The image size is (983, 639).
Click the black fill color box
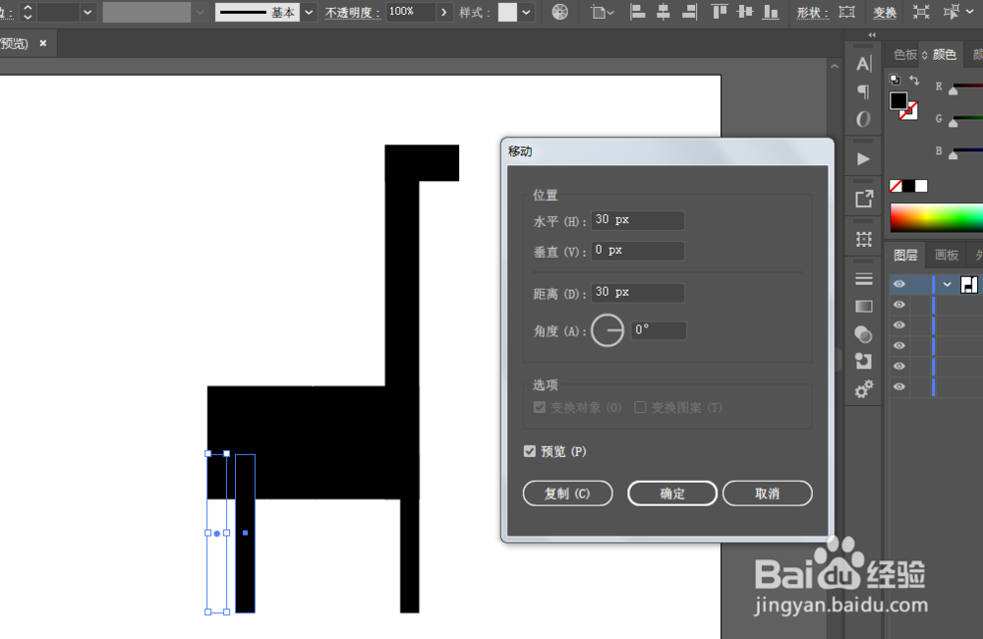pos(897,100)
